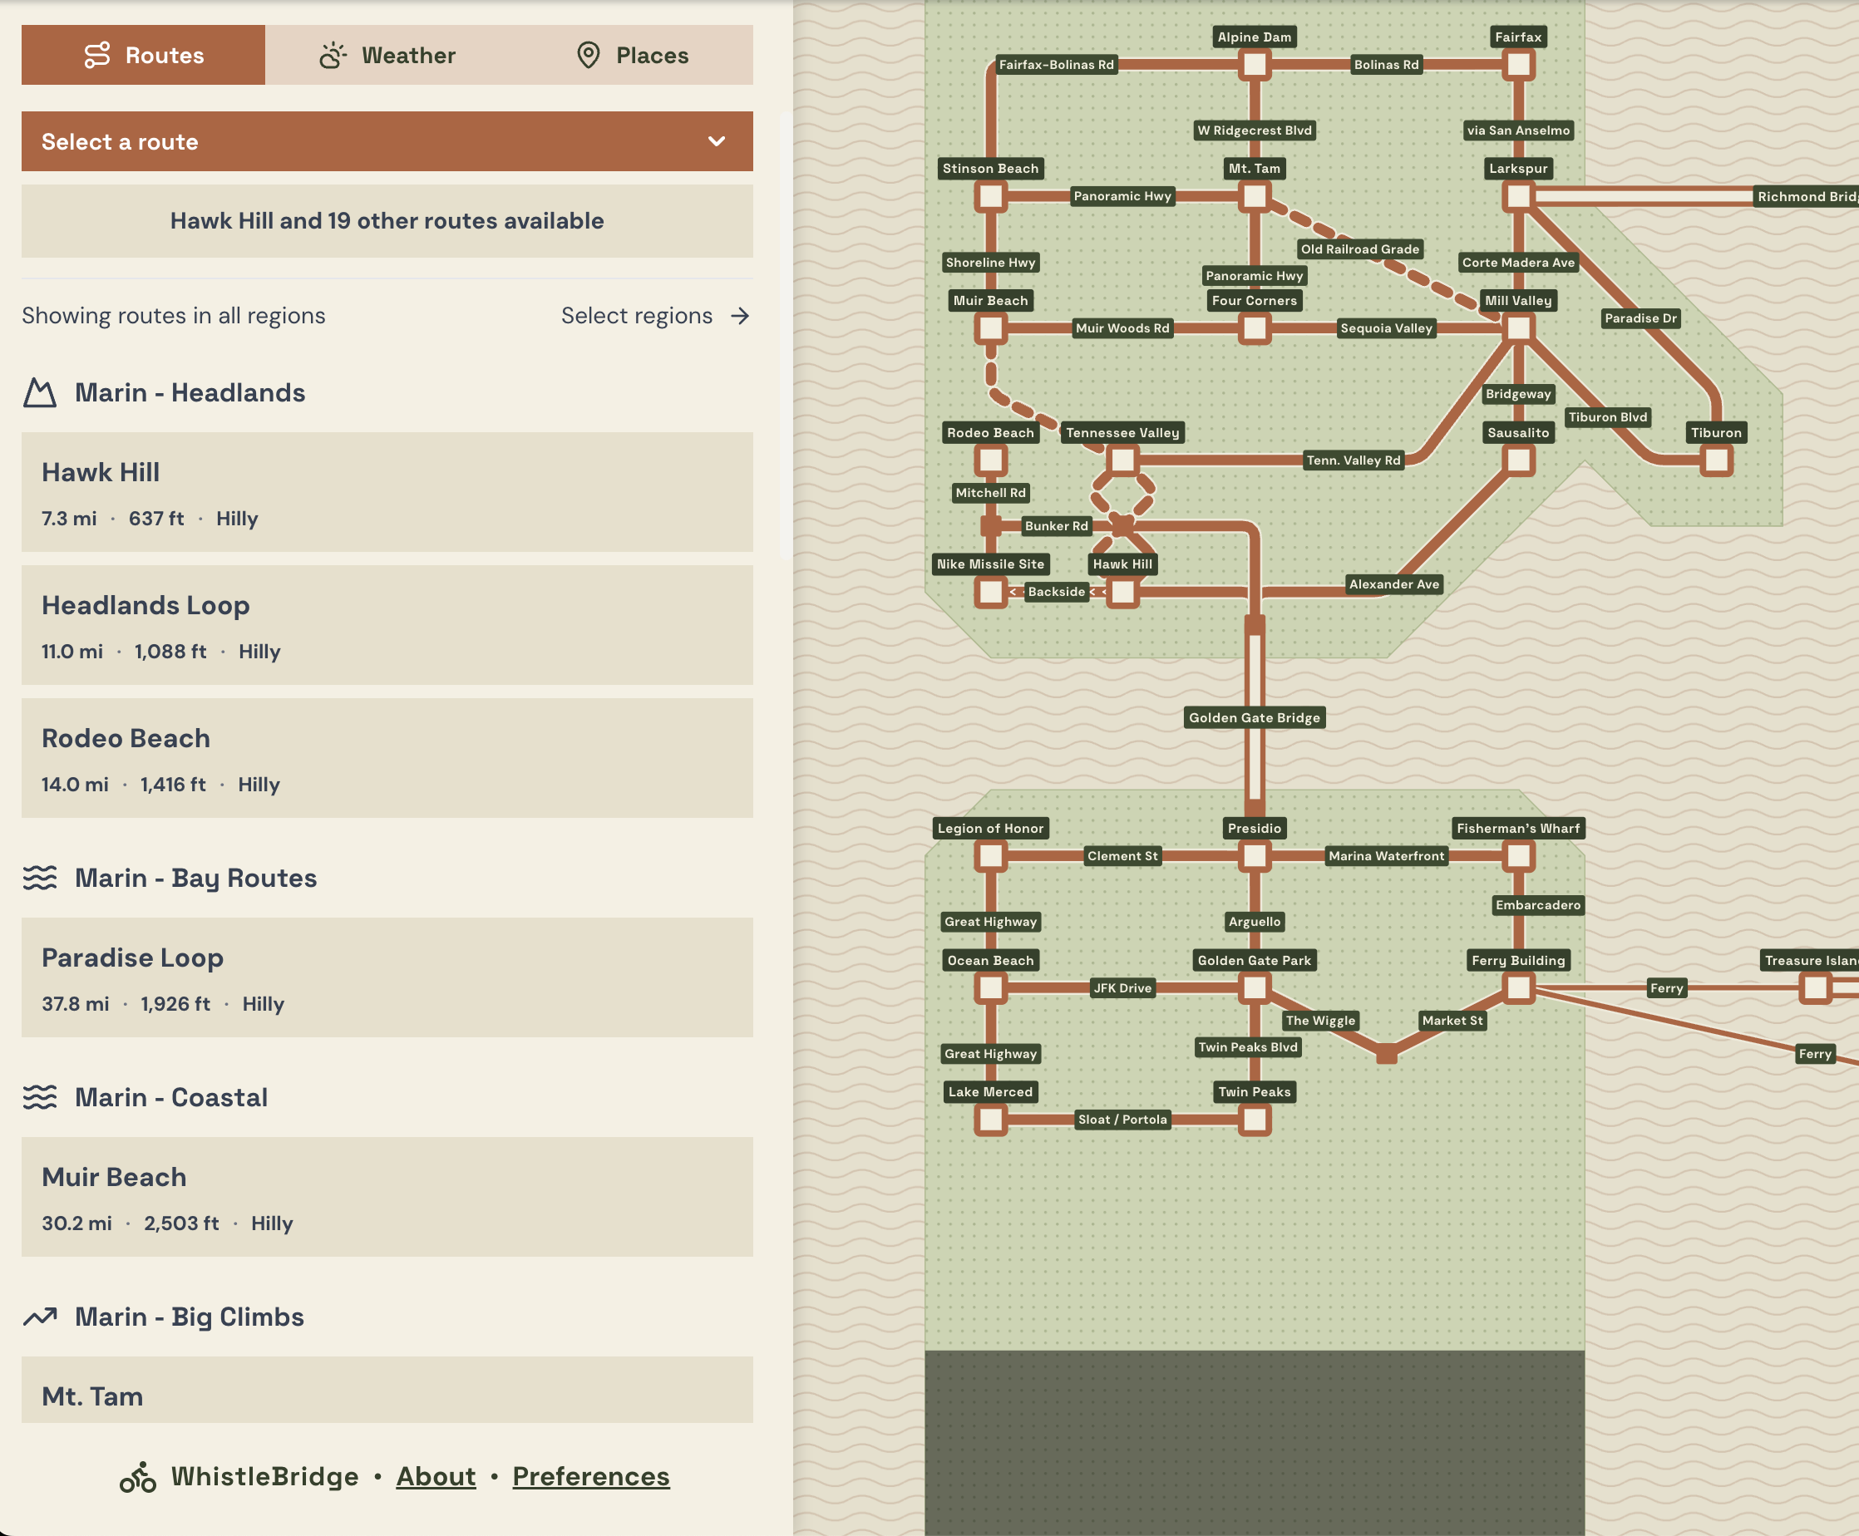Viewport: 1859px width, 1536px height.
Task: Click the waves icon beside Marin - Coastal
Action: click(x=40, y=1097)
